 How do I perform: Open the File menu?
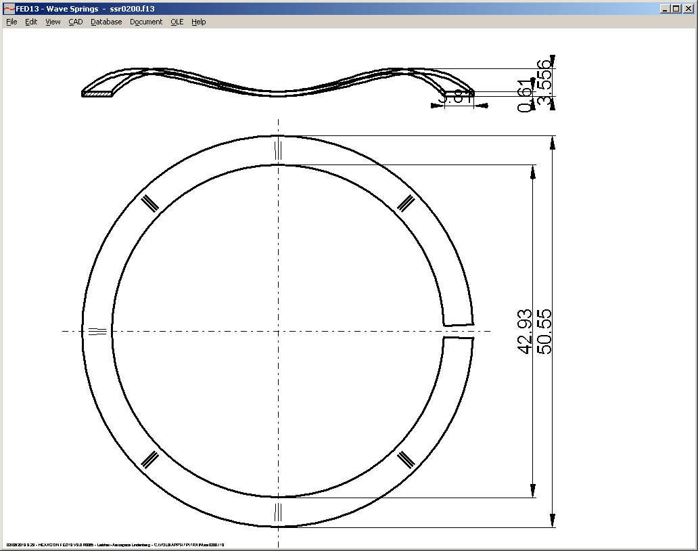coord(11,22)
